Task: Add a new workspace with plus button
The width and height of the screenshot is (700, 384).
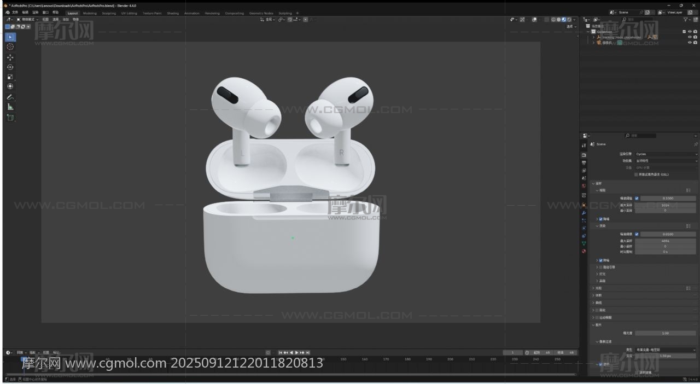Action: click(x=297, y=13)
